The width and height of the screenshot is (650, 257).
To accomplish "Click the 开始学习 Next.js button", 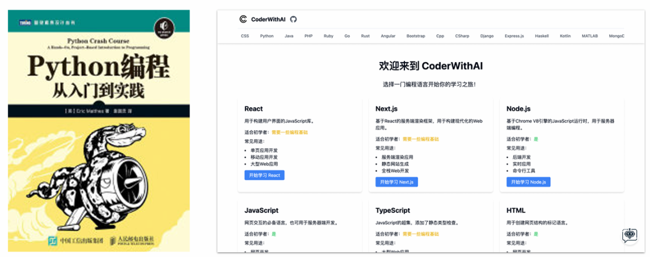I will 397,182.
